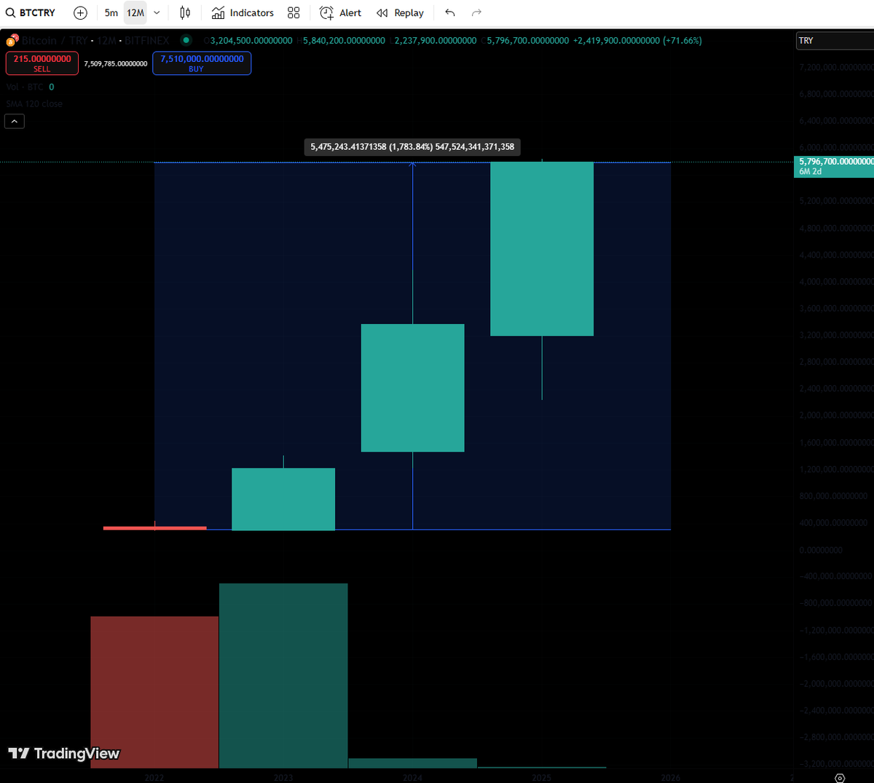The width and height of the screenshot is (874, 783).
Task: Open the indicator templates grid icon
Action: [294, 13]
